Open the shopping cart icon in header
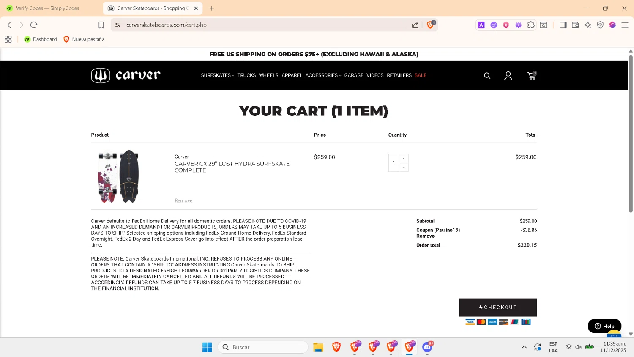 point(531,76)
